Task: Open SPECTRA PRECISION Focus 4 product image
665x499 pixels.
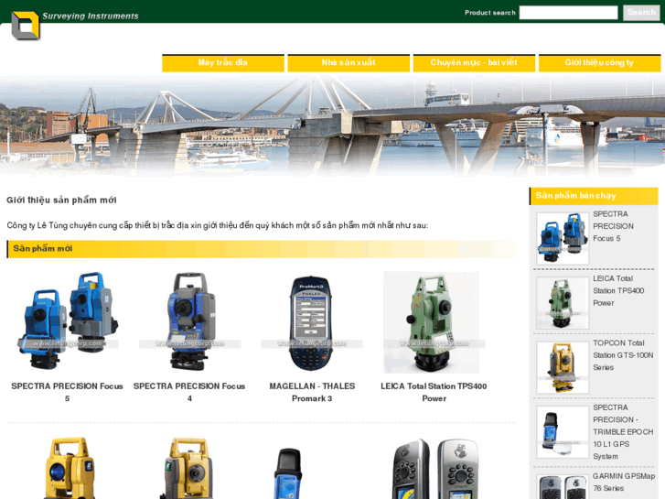Action: point(189,321)
